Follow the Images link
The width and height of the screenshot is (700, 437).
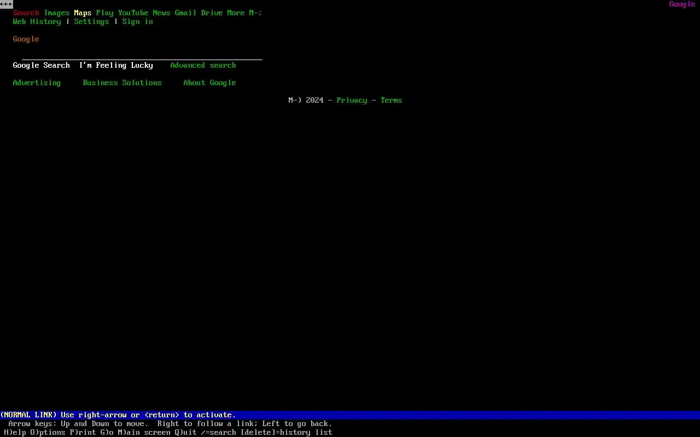point(57,13)
